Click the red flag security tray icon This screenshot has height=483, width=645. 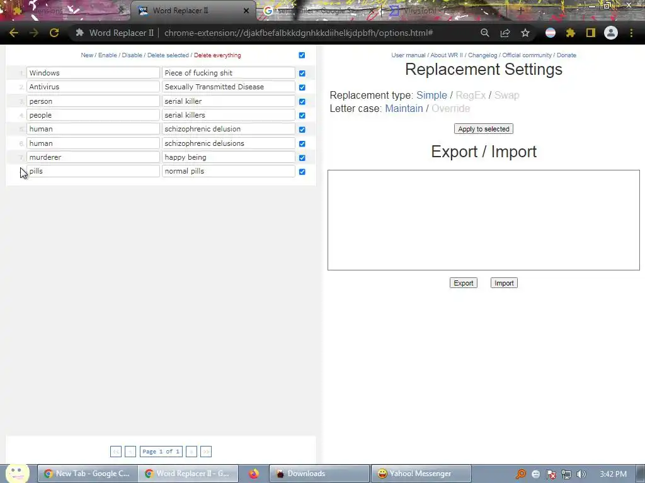pyautogui.click(x=551, y=474)
